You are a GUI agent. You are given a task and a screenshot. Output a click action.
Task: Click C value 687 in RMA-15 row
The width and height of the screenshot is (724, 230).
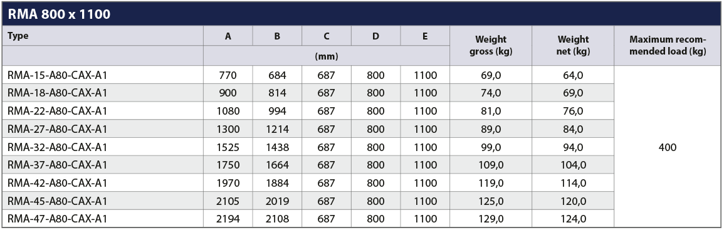tap(327, 75)
